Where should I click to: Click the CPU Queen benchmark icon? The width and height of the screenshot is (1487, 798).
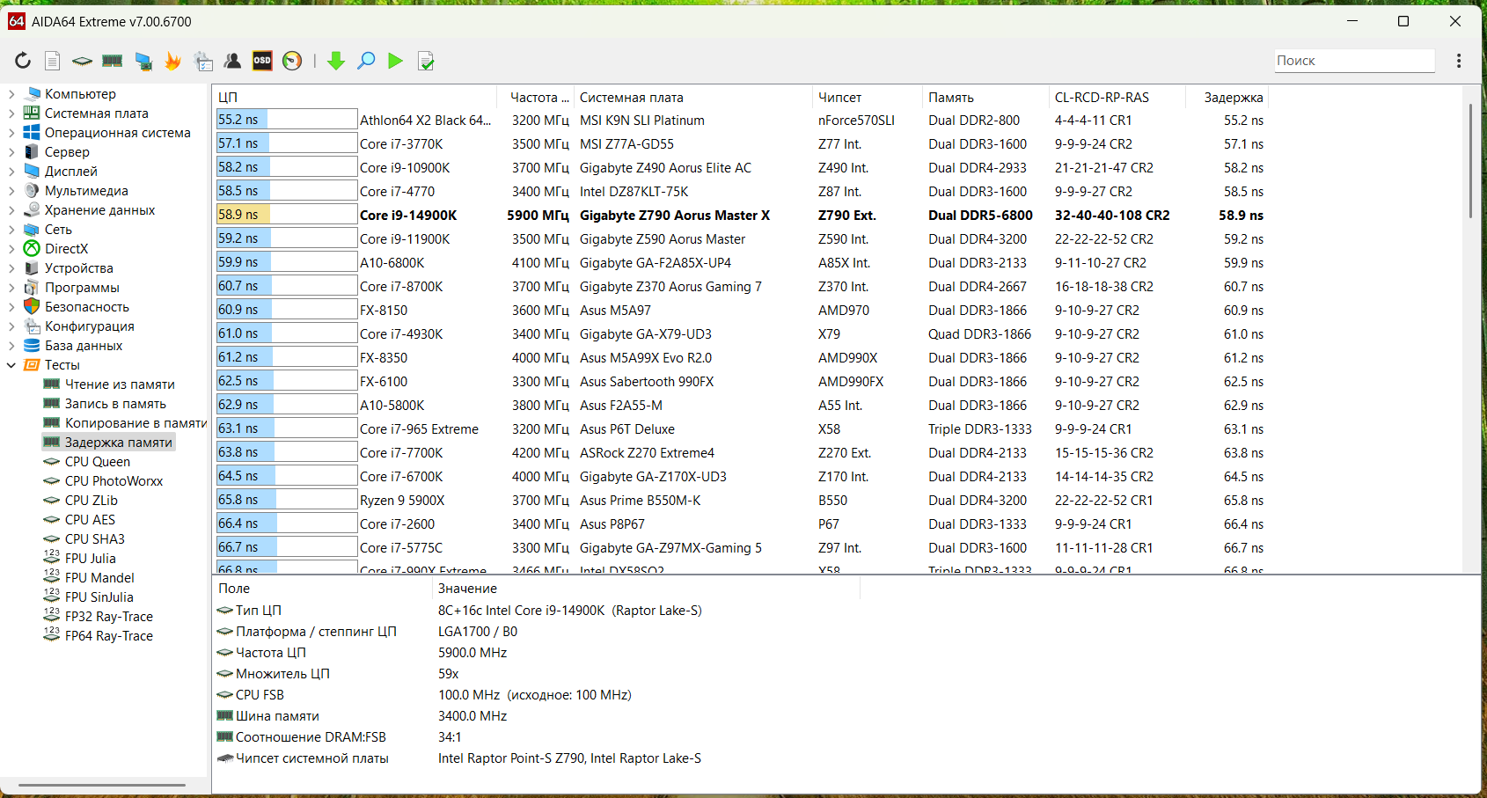point(52,462)
